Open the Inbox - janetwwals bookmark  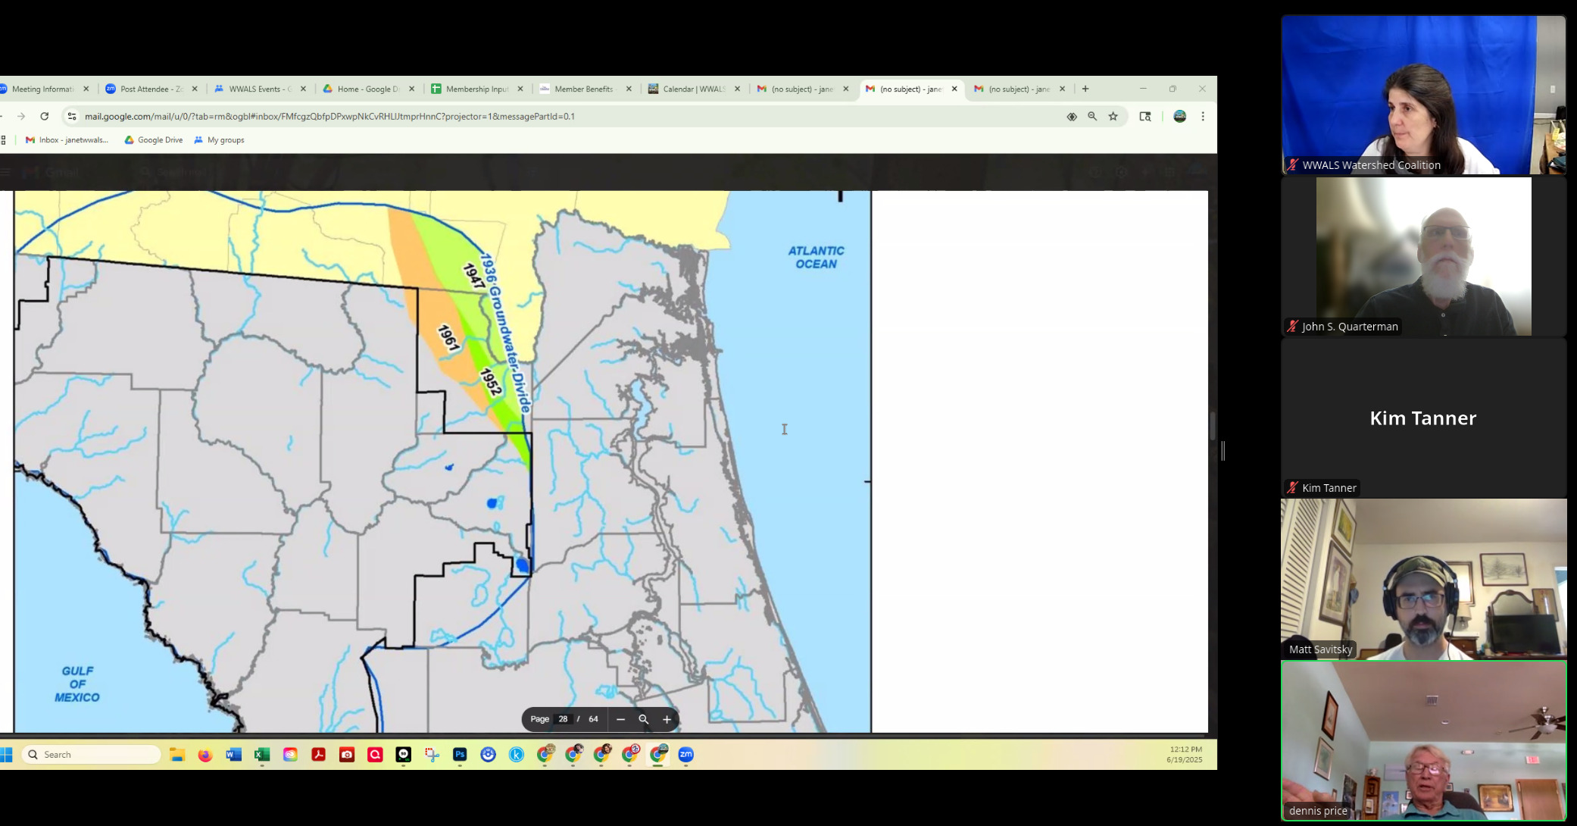[x=67, y=139]
